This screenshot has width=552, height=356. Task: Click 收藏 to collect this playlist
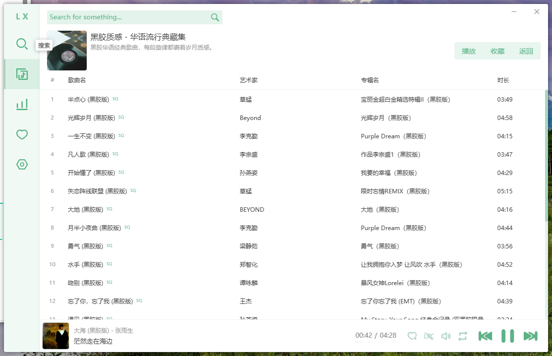coord(497,51)
